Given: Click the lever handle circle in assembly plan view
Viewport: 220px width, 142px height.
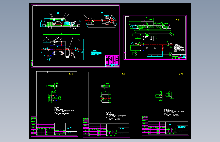Looking at the screenshot, I should (x=72, y=53).
